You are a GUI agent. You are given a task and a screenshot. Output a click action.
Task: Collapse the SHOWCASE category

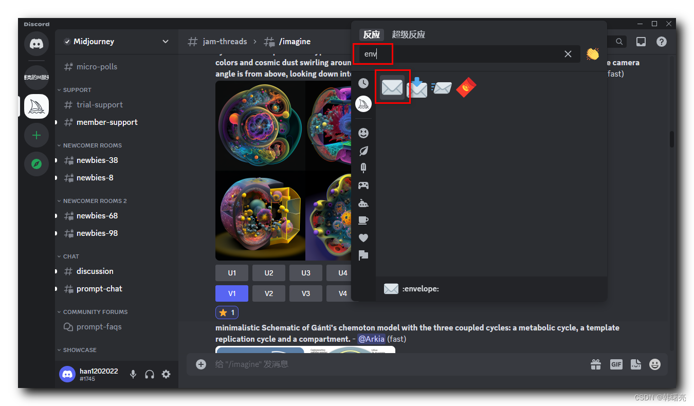coord(77,350)
